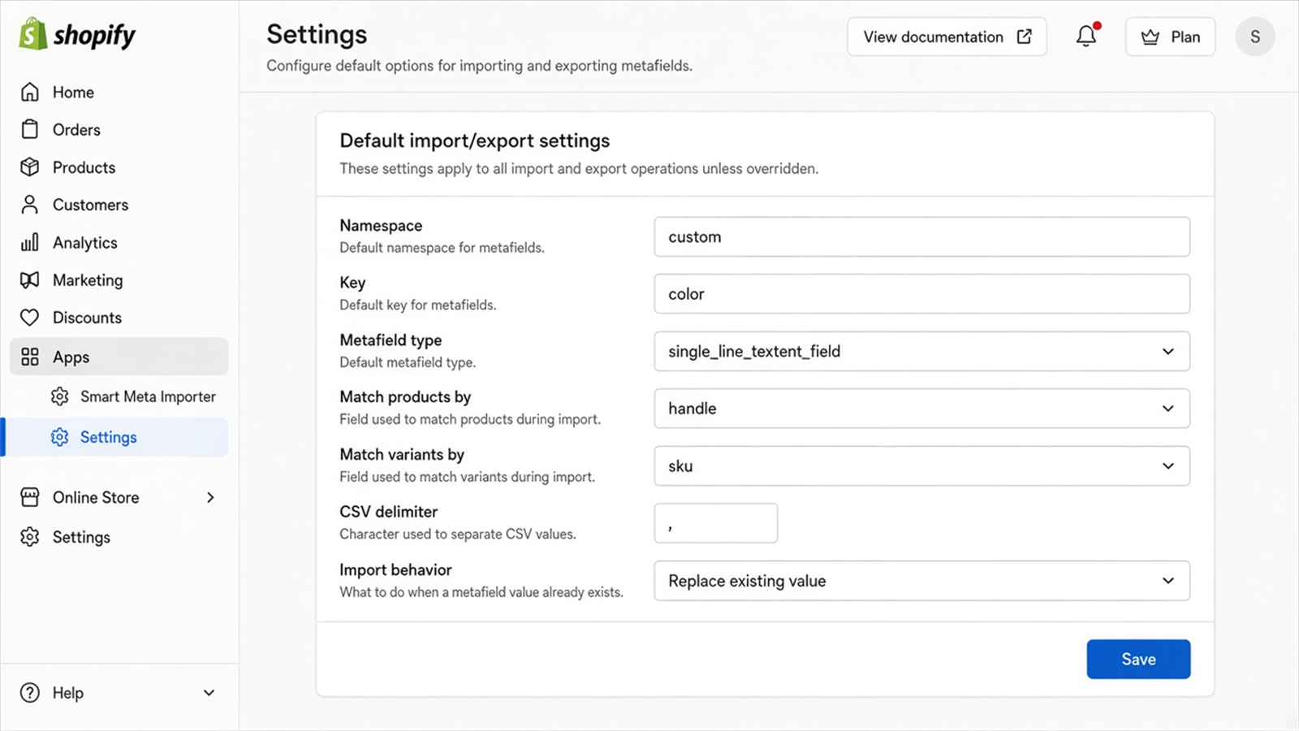Click the Shopify logo
This screenshot has height=731, width=1299.
coord(77,35)
